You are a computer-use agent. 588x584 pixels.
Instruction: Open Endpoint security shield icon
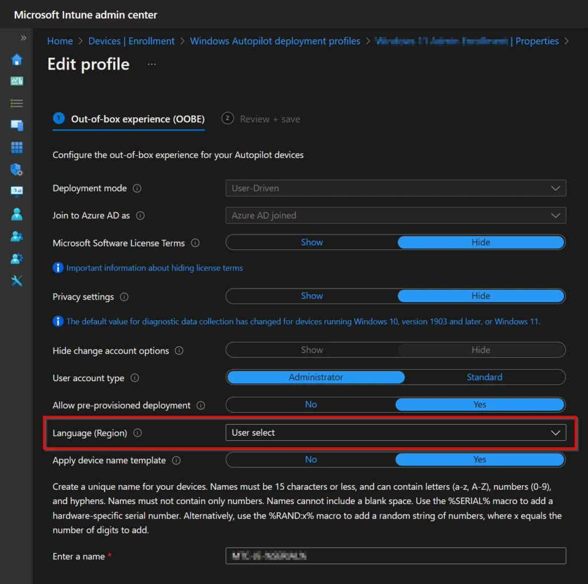point(17,170)
